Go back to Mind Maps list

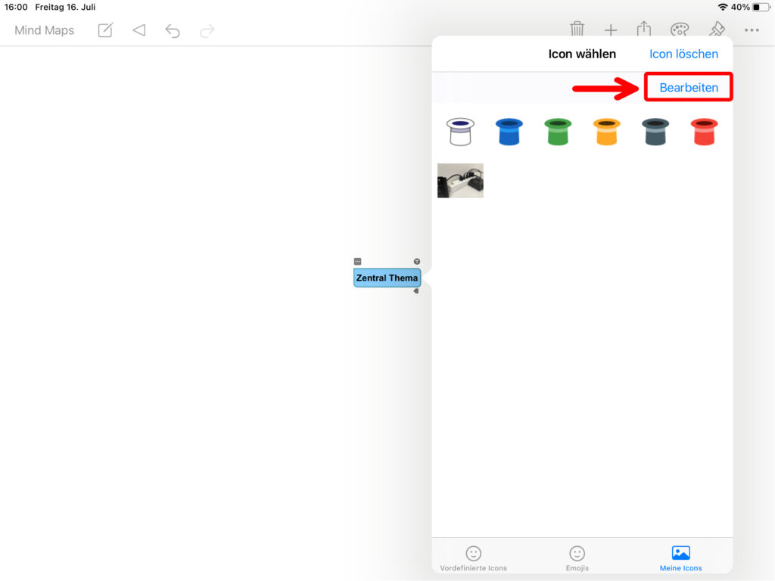[x=44, y=30]
